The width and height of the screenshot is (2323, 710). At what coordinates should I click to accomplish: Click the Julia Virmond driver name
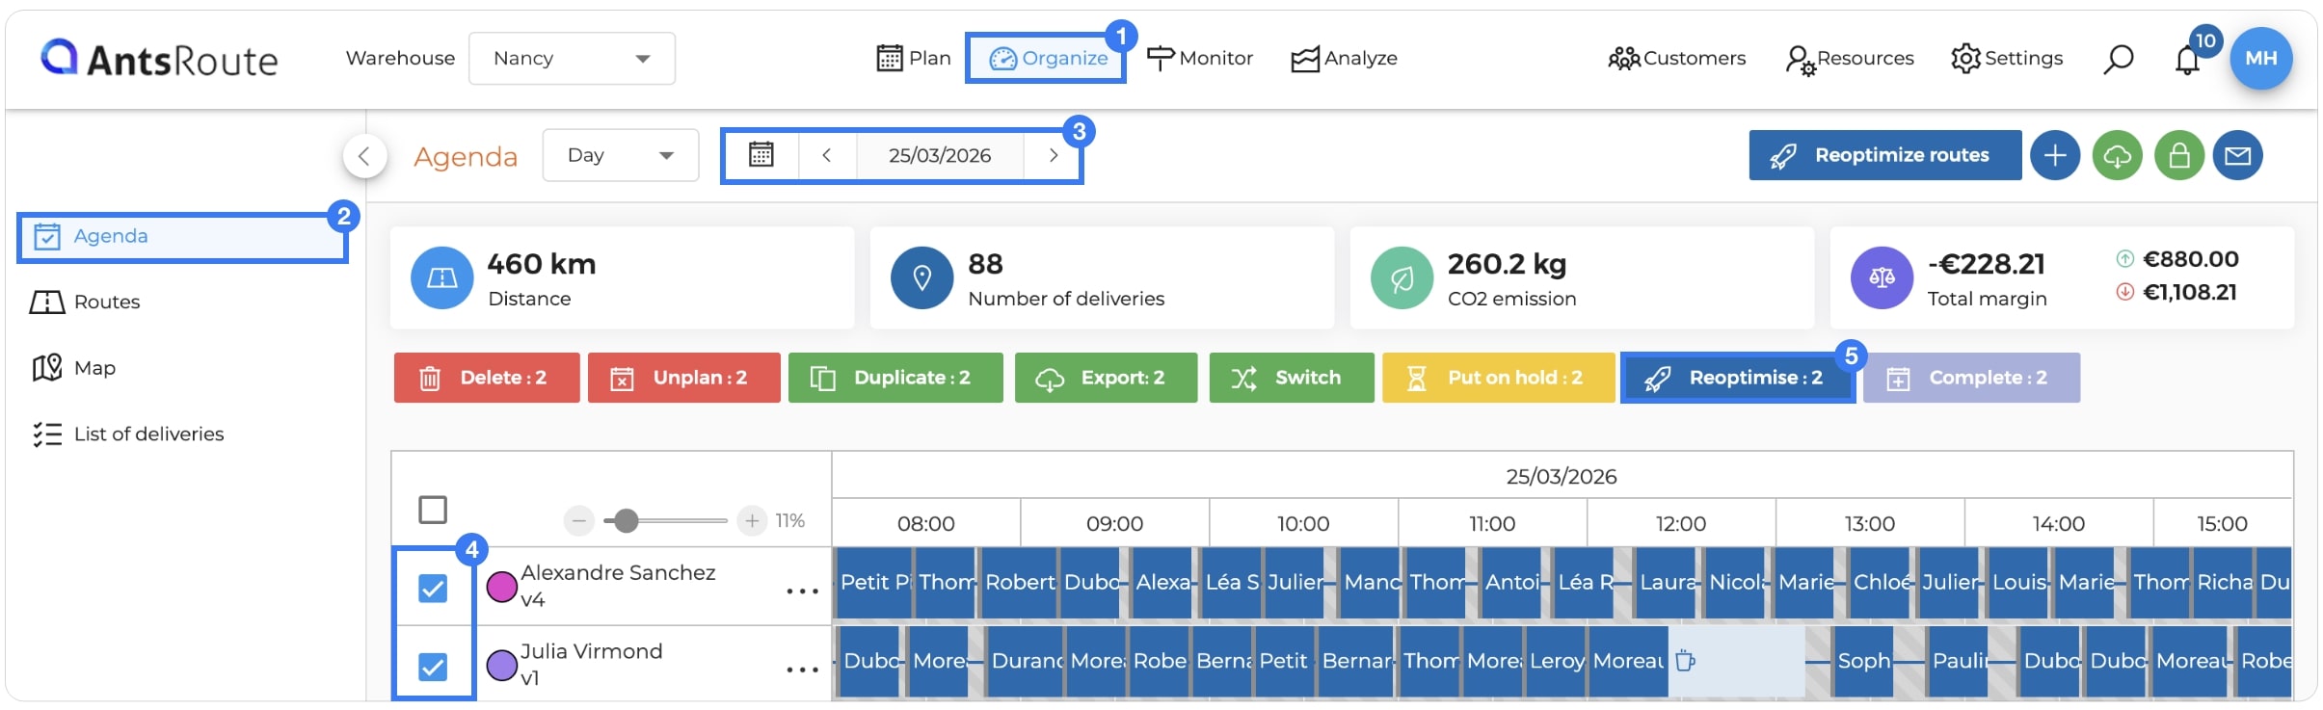point(591,652)
